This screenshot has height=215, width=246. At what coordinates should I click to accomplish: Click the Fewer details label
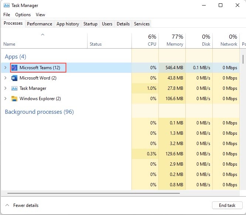(x=26, y=205)
